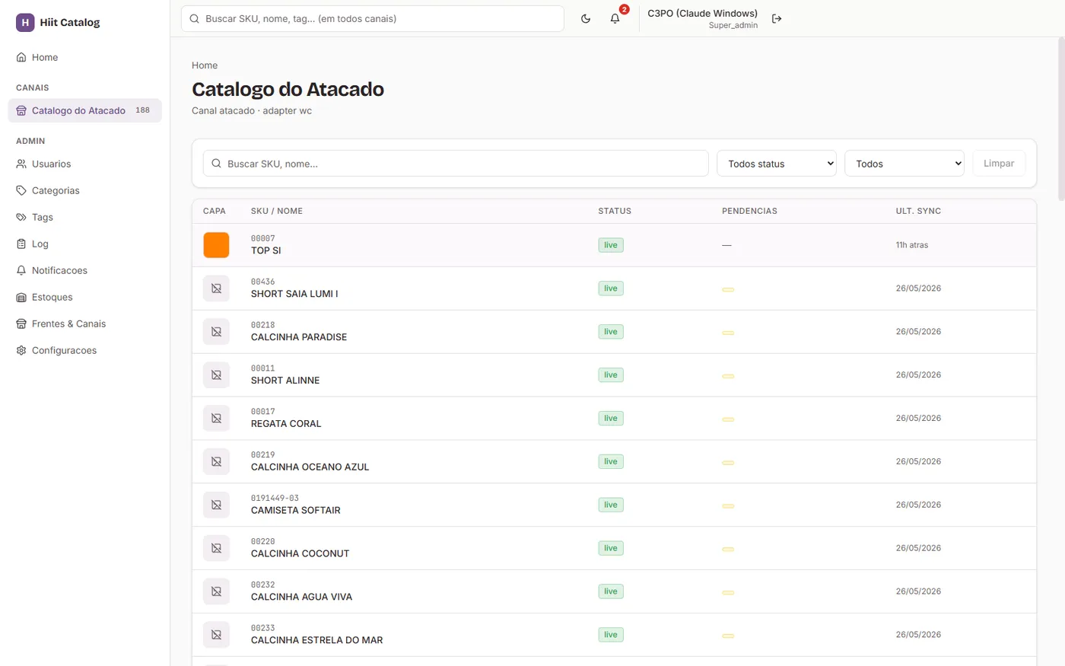Click the logout icon
This screenshot has height=666, width=1065.
click(x=777, y=18)
